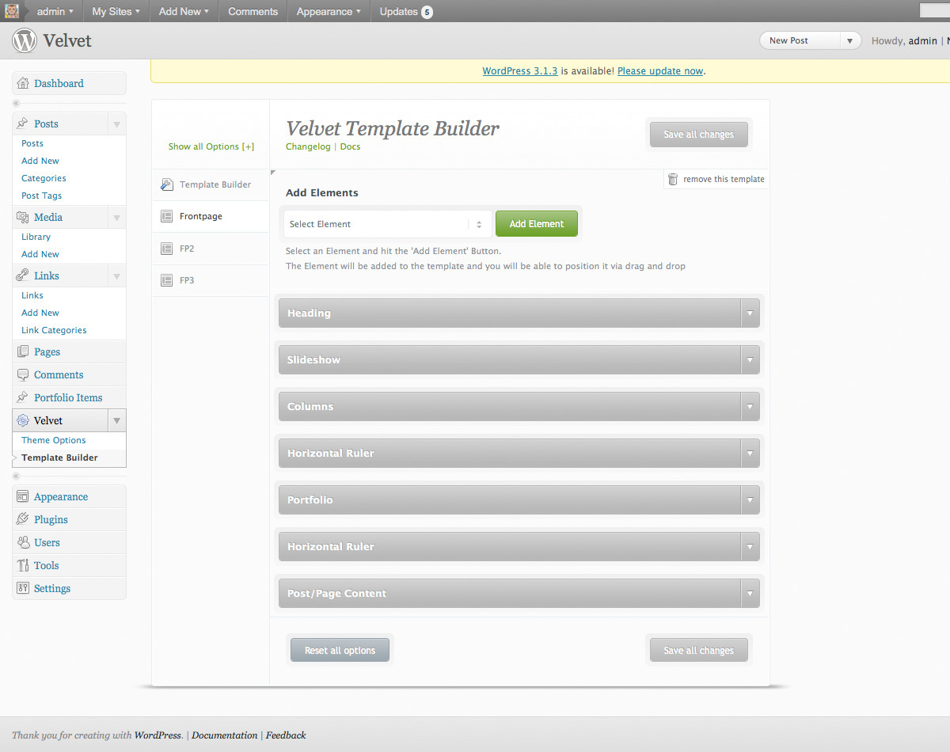Click the bottom Save all changes button
Screen dimensions: 950x752
[x=699, y=651]
